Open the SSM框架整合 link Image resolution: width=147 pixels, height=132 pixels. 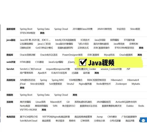click(76, 80)
